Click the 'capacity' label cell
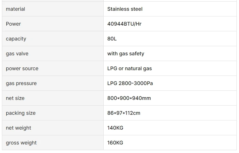Image resolution: width=239 pixels, height=153 pixels. 16,39
